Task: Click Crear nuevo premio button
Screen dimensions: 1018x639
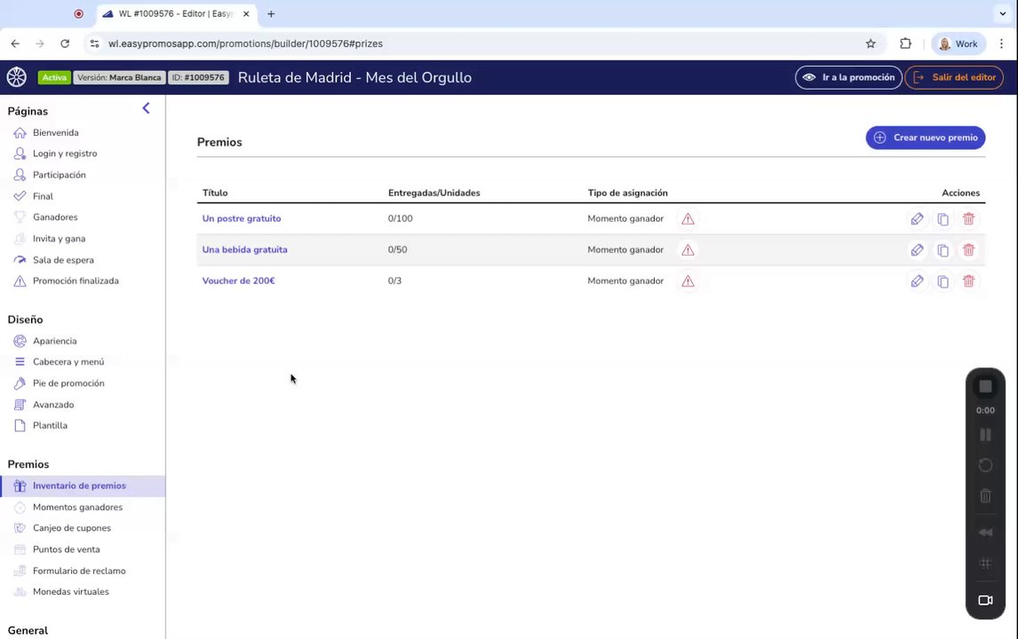Action: pyautogui.click(x=925, y=138)
